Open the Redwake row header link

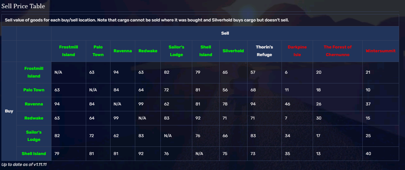point(34,118)
